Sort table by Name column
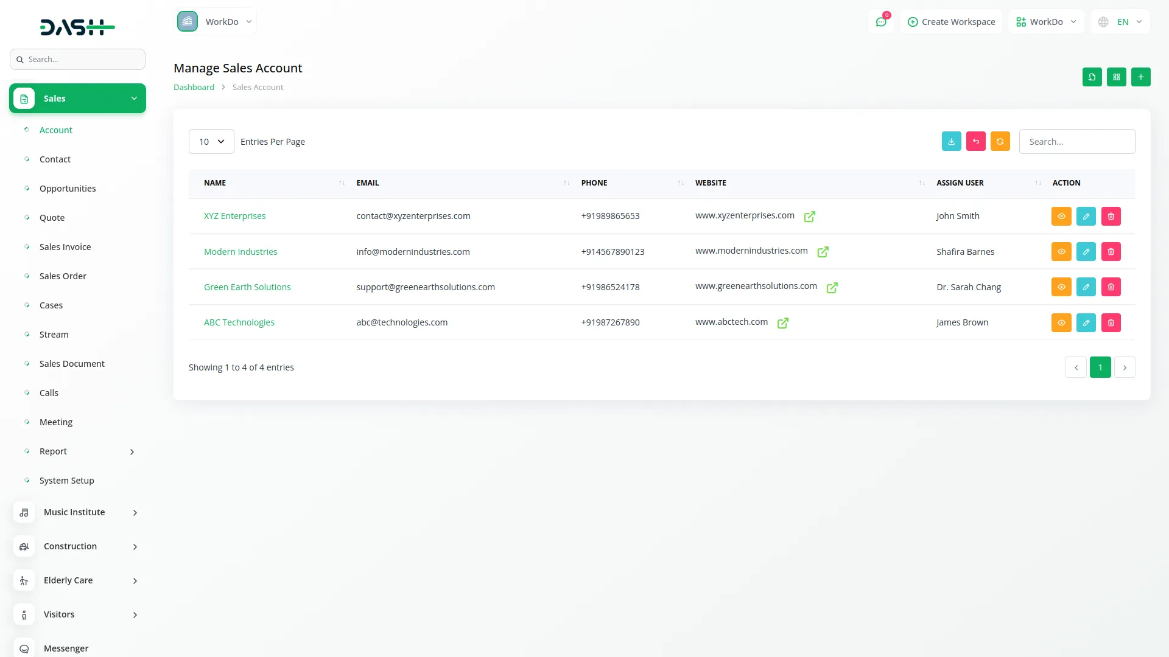 pyautogui.click(x=215, y=183)
